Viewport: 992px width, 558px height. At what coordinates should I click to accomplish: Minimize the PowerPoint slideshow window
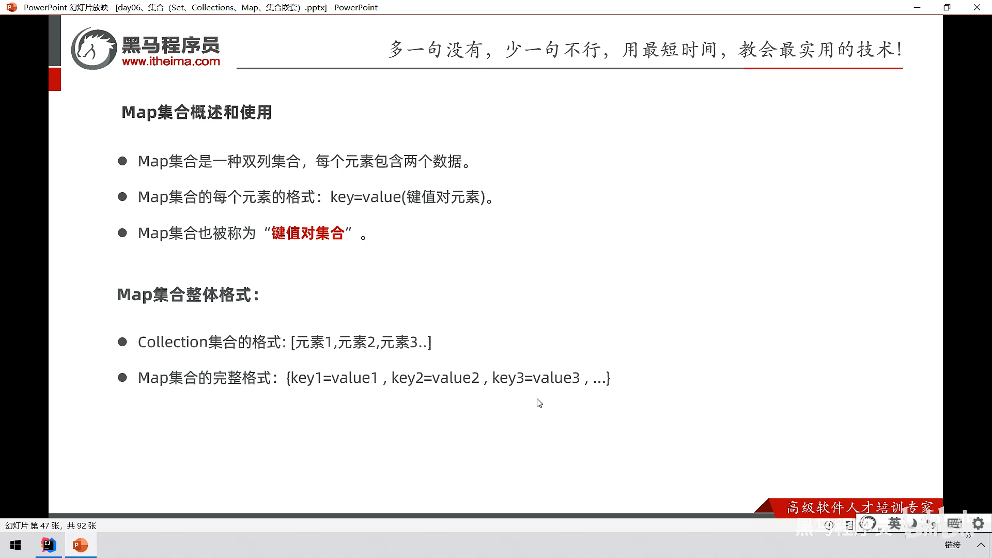pos(917,7)
